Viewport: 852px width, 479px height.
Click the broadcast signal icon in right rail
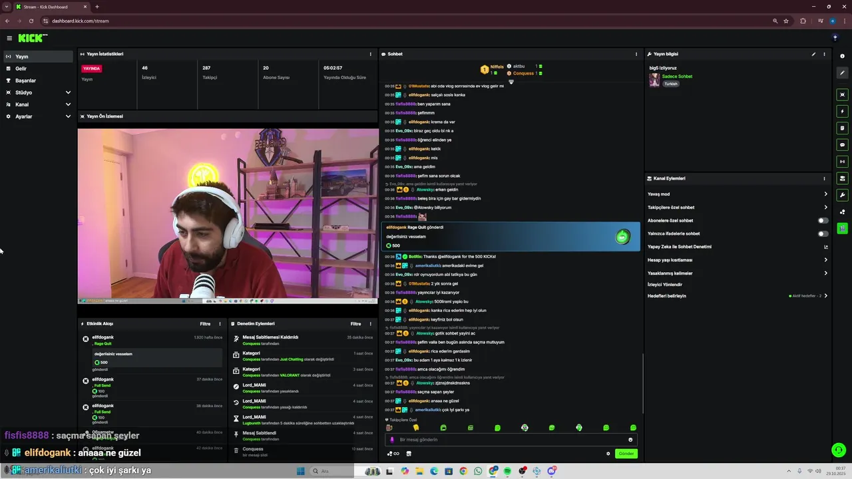pos(842,161)
